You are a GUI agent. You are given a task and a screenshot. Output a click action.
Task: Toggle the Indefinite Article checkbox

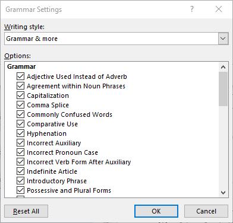click(x=21, y=171)
